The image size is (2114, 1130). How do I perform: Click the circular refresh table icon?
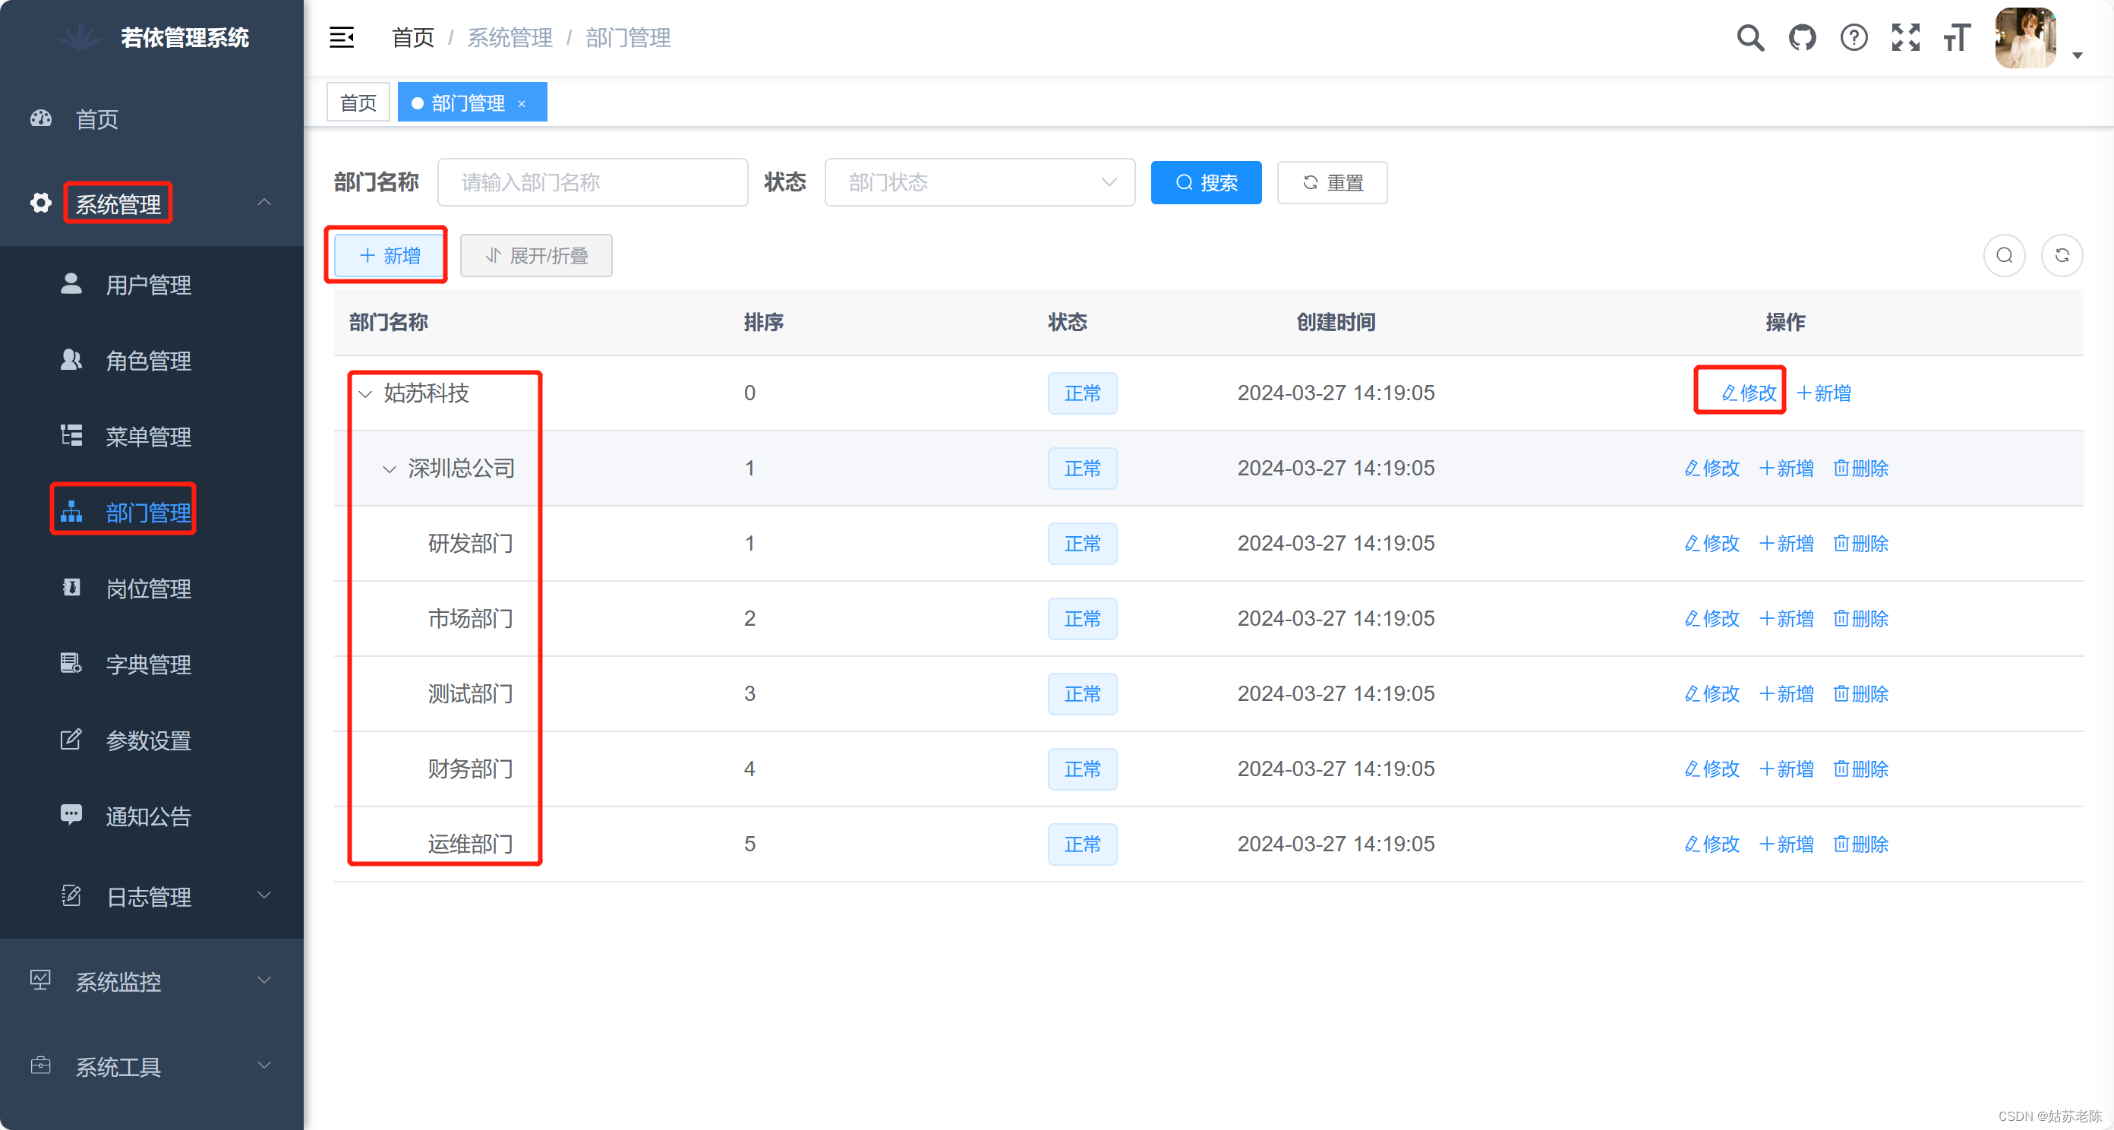[x=2062, y=255]
